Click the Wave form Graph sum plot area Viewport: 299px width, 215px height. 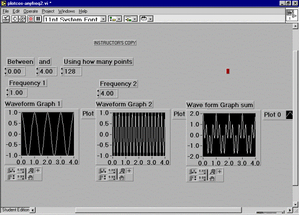(229, 135)
